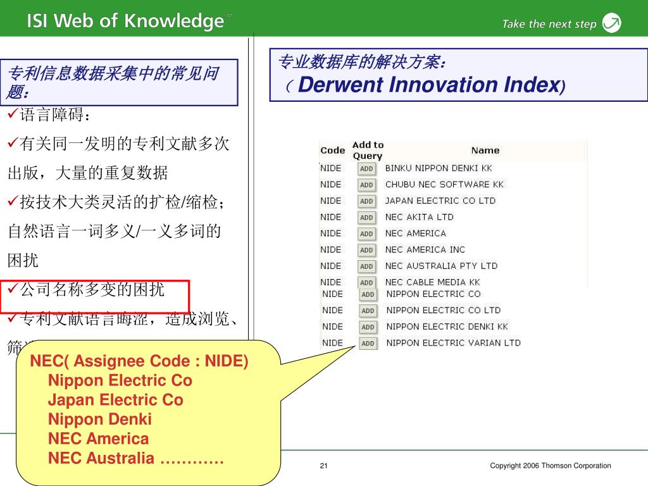This screenshot has height=486, width=648.
Task: Select the Add to Query column header
Action: [x=368, y=151]
